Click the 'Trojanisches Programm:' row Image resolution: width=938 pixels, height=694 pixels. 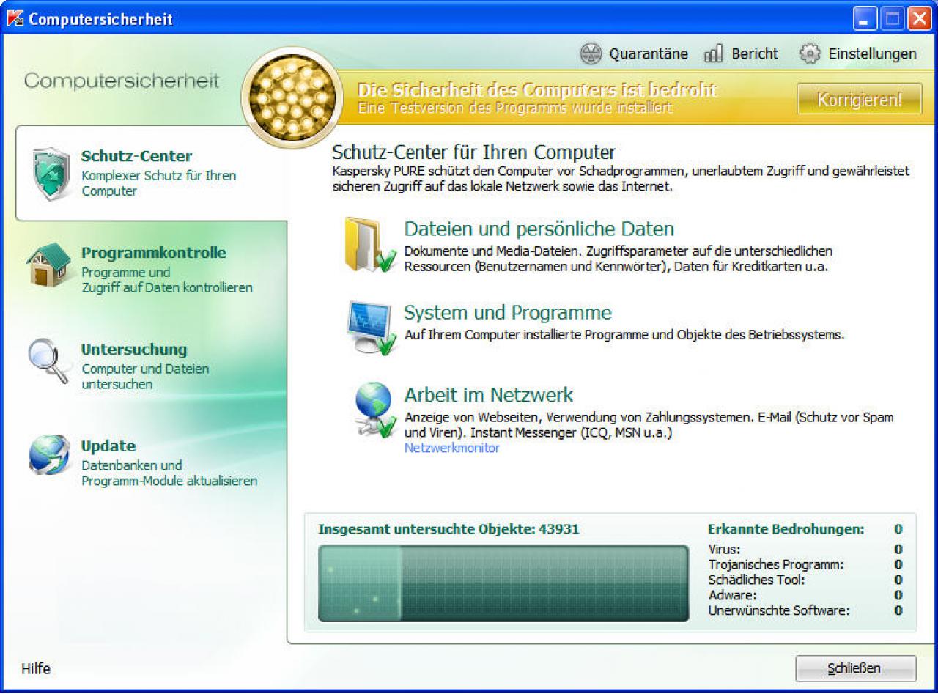805,565
